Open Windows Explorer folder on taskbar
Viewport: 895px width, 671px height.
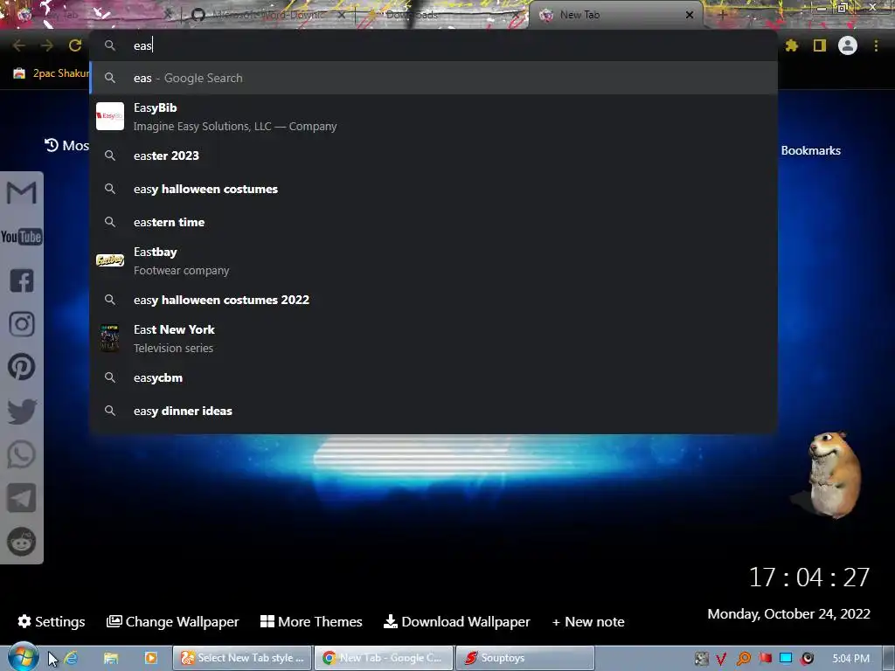[111, 658]
